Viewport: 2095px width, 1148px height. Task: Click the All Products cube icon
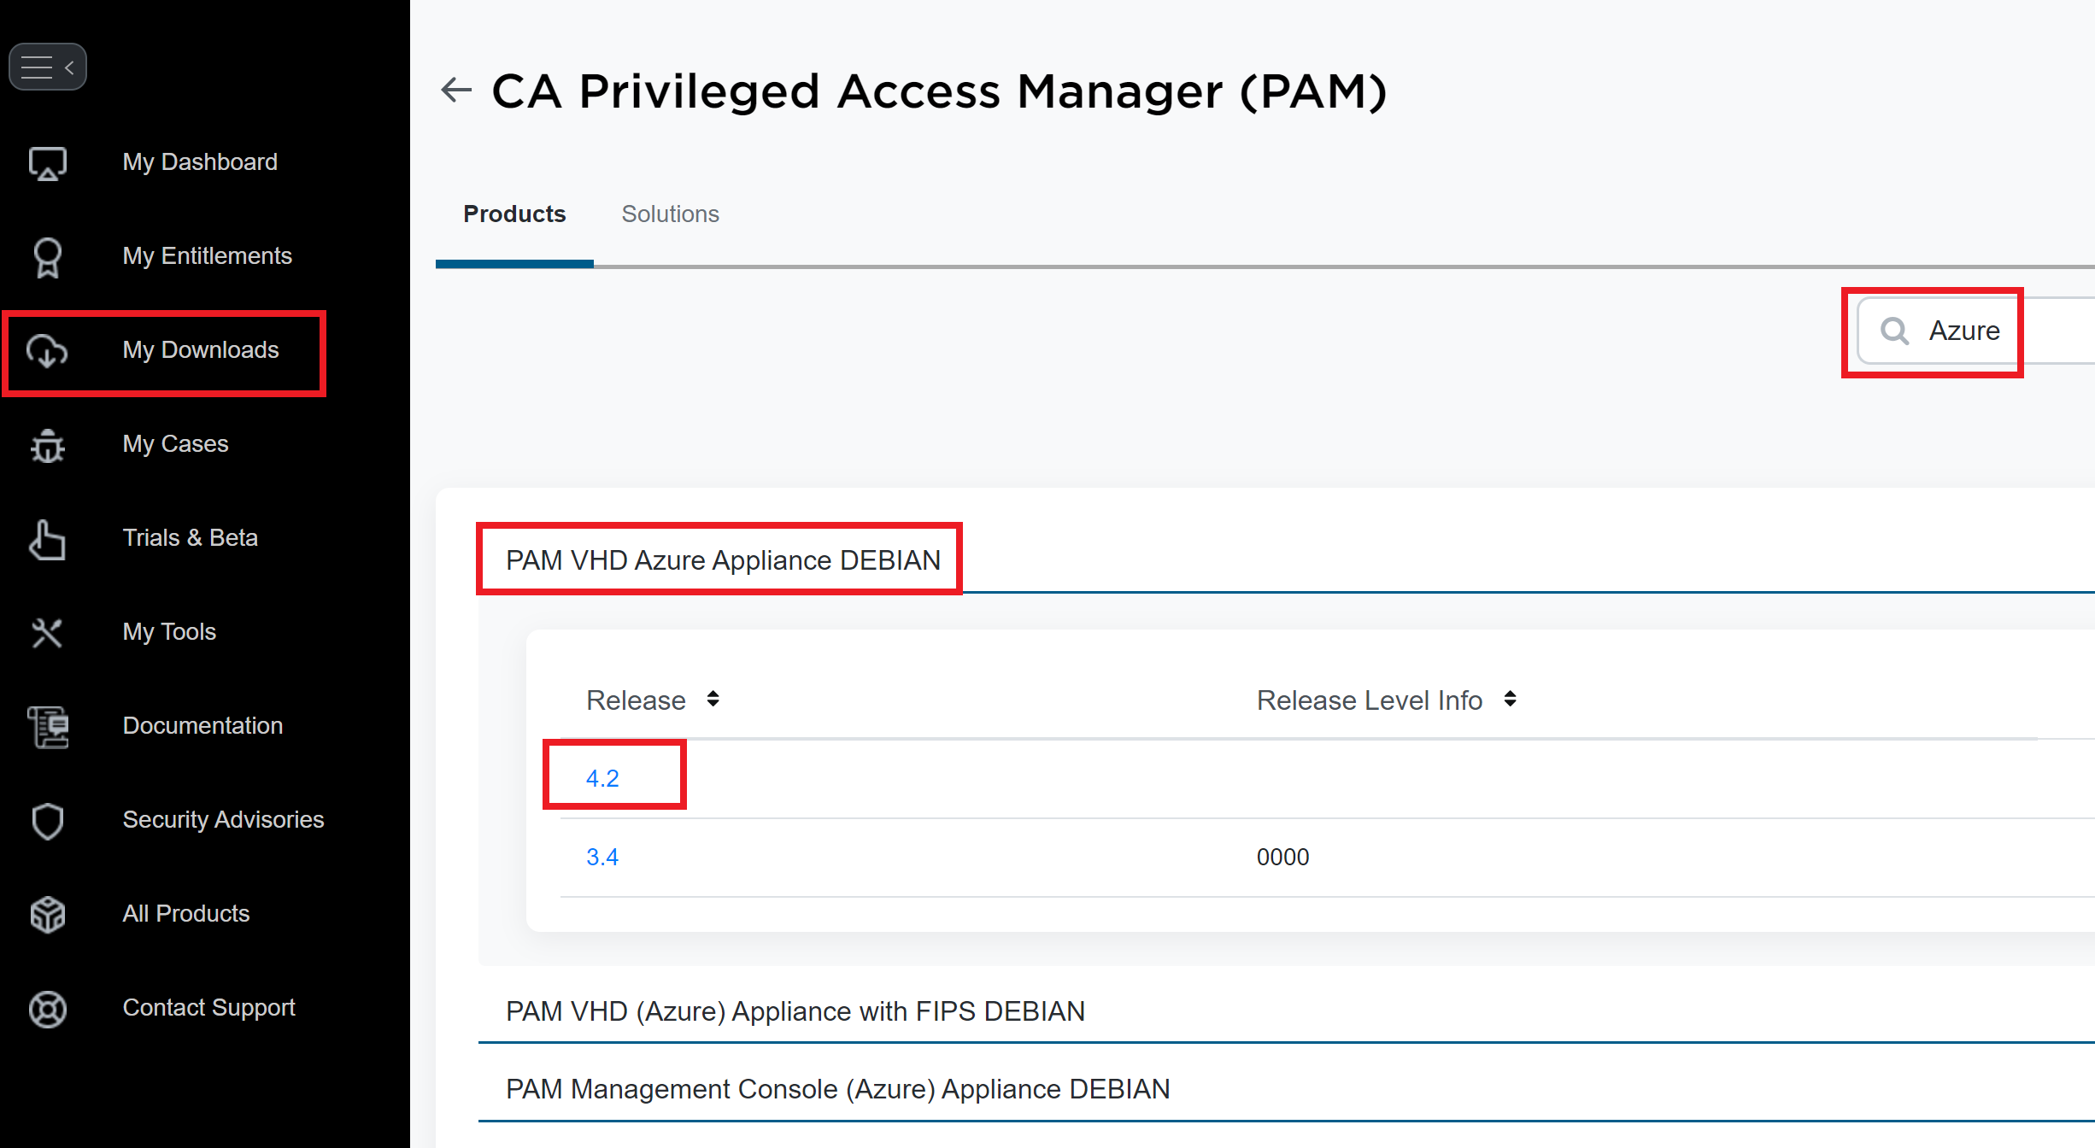pyautogui.click(x=48, y=915)
